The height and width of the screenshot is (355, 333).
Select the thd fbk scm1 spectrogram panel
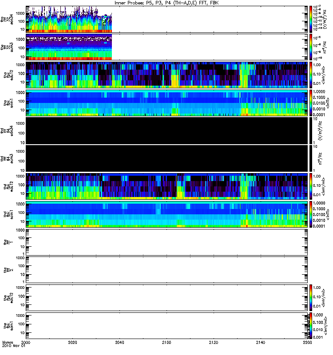click(167, 214)
